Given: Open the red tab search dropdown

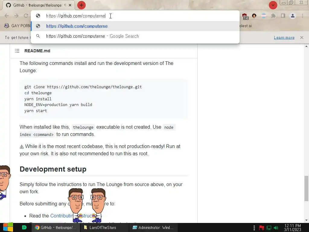Looking at the screenshot, I should point(273,5).
